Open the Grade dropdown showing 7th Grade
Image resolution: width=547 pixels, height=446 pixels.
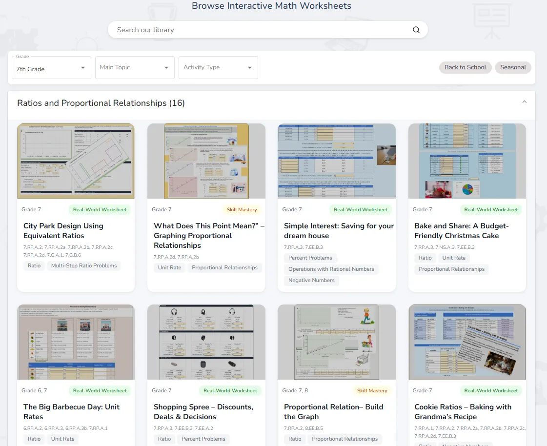(x=51, y=68)
